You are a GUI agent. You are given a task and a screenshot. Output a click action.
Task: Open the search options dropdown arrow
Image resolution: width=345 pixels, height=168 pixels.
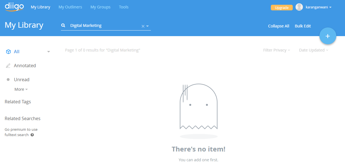[148, 26]
